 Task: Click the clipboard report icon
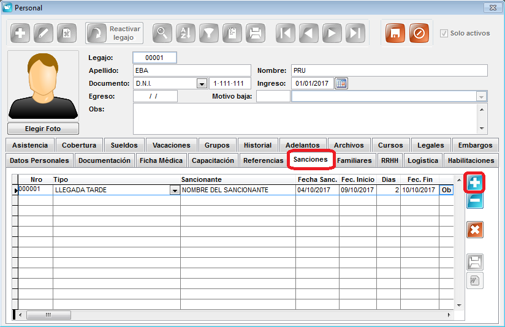(x=232, y=33)
